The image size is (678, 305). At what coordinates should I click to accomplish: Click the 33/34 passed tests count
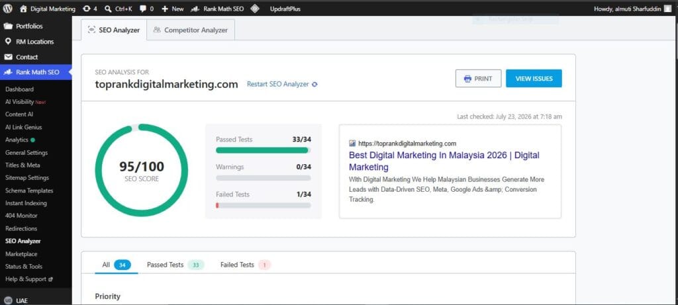302,140
